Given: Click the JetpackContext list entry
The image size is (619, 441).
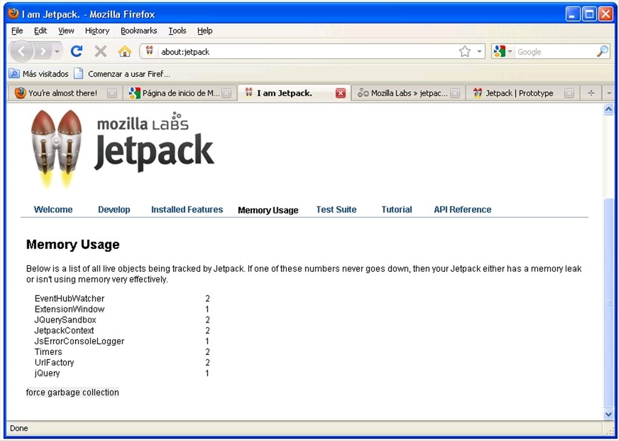Looking at the screenshot, I should coord(64,330).
